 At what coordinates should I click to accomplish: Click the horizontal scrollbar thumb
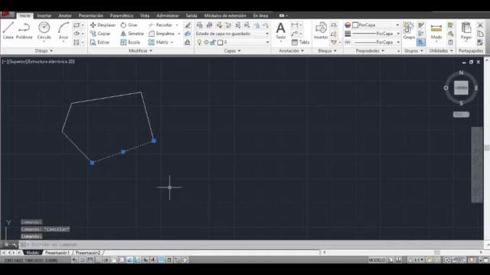437,252
